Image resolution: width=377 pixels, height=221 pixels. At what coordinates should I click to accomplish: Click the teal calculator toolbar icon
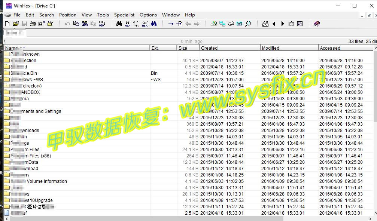pyautogui.click(x=240, y=24)
